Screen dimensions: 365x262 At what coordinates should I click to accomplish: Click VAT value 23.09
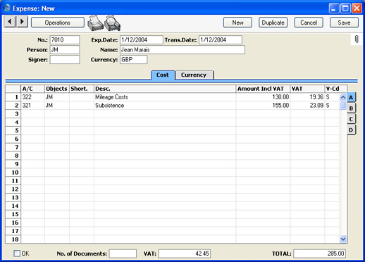[x=307, y=106]
